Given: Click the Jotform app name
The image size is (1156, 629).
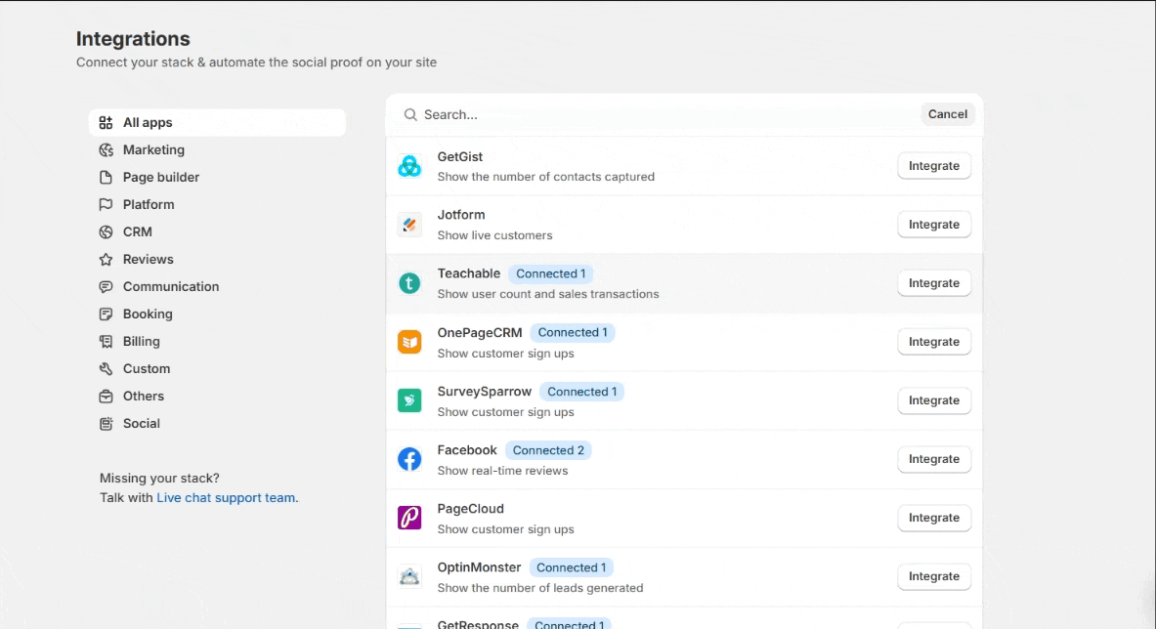Looking at the screenshot, I should pos(461,215).
